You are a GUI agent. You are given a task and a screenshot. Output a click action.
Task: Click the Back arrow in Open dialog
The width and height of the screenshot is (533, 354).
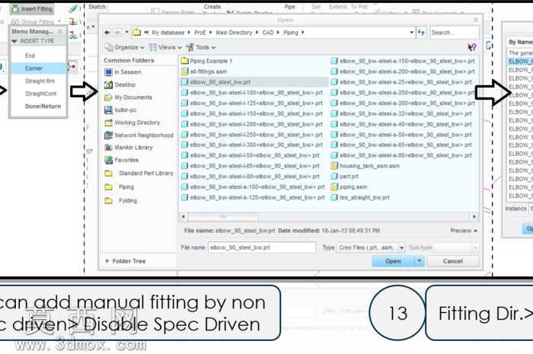click(107, 33)
